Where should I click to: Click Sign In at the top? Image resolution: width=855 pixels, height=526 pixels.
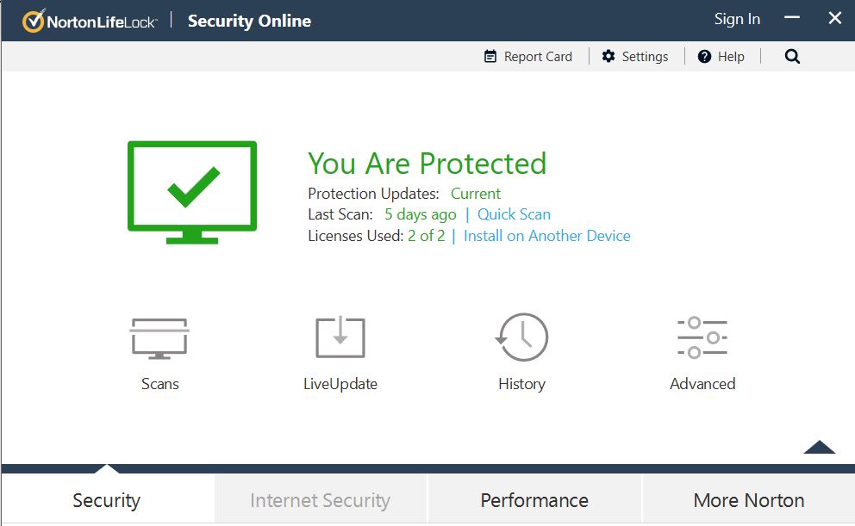737,19
